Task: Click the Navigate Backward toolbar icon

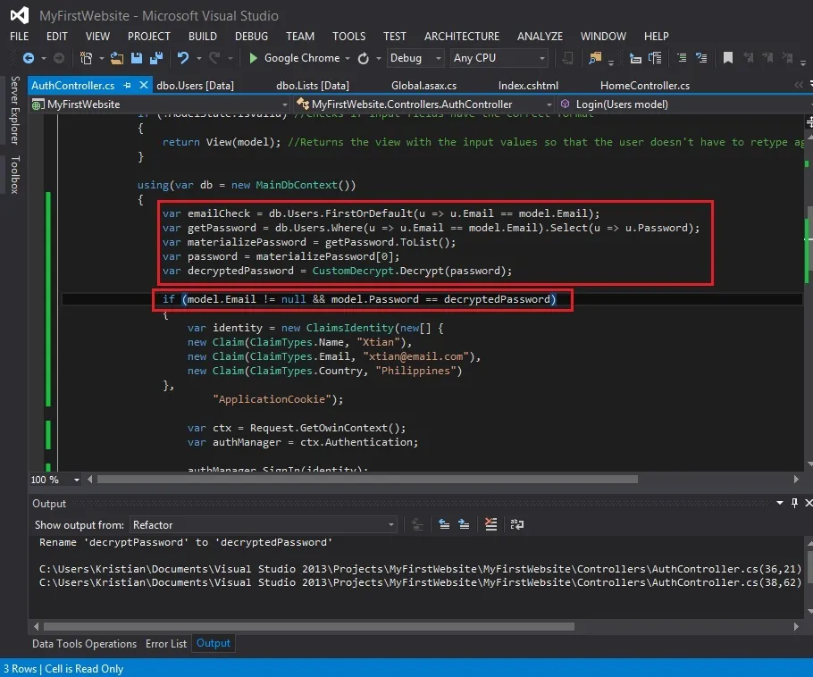Action: point(29,58)
